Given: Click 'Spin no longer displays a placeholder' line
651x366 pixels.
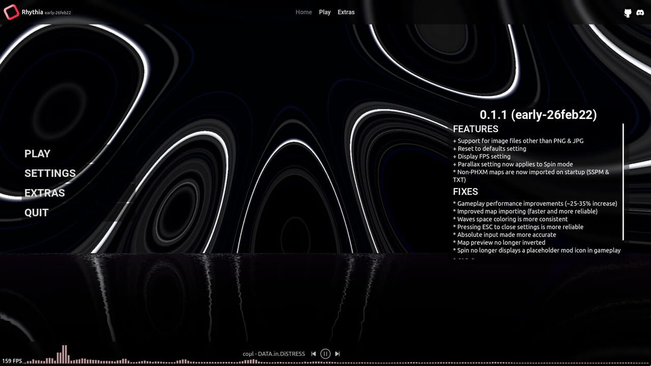Looking at the screenshot, I should (x=537, y=251).
